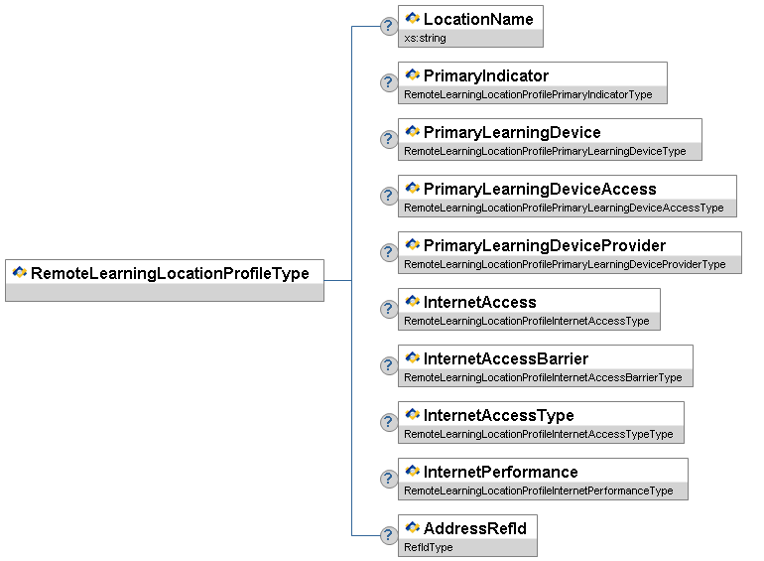Screen dimensions: 764x561
Task: Click the help icon beside AddressRefId
Action: click(x=389, y=535)
